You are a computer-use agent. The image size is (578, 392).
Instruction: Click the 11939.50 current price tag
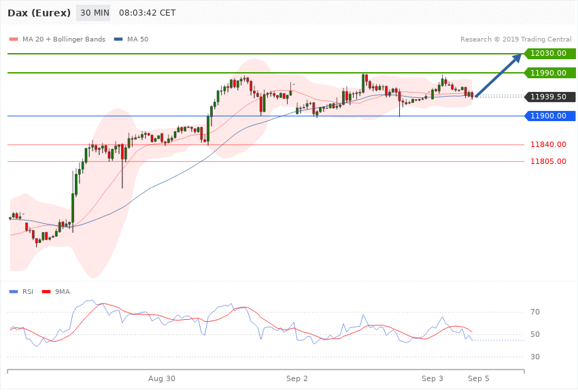coord(550,97)
